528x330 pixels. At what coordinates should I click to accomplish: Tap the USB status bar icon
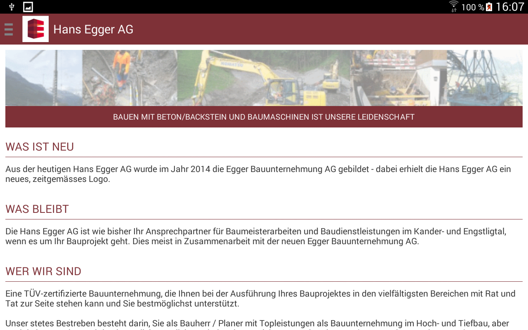[x=12, y=7]
